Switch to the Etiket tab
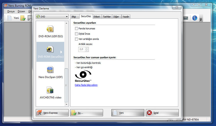This screenshot has height=126, width=216. click(97, 17)
